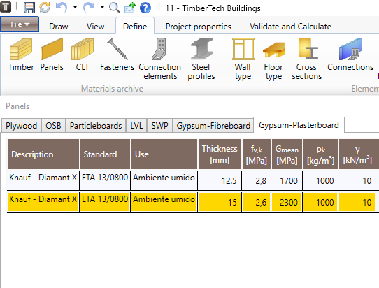Click the 12.5 thickness cell
Viewport: 379px width, 288px height.
coord(220,180)
